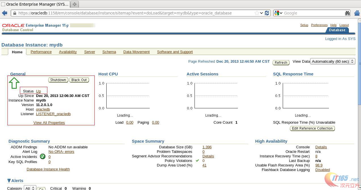Click the reload page icon in address bar

tap(267, 13)
